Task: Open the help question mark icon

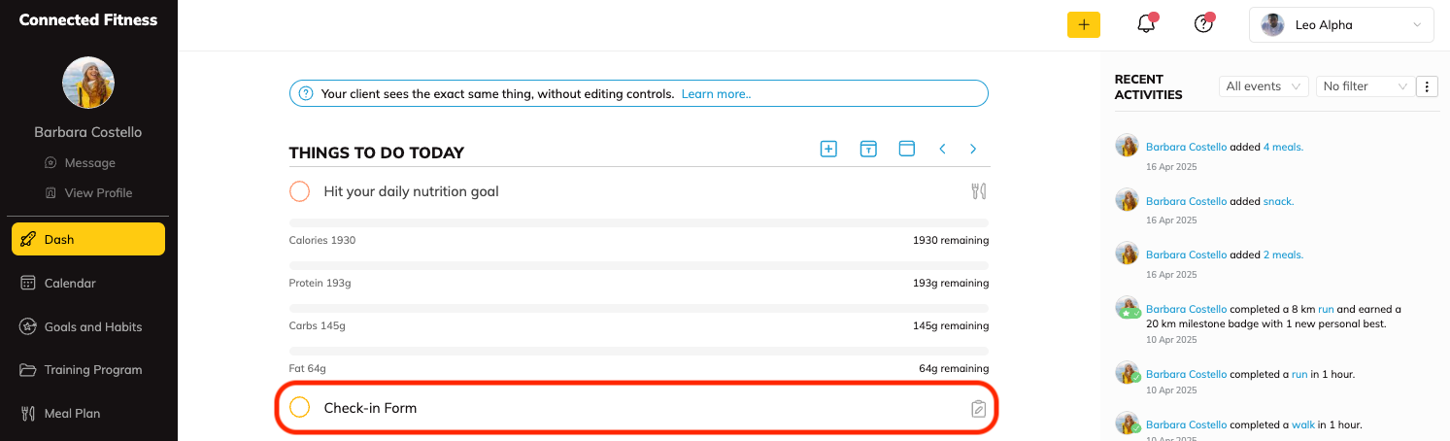Action: pos(1203,25)
